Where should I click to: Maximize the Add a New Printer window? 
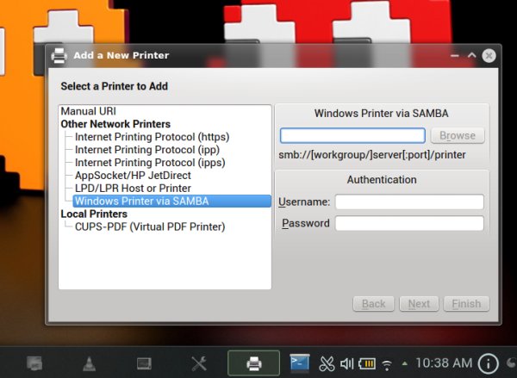[x=472, y=55]
